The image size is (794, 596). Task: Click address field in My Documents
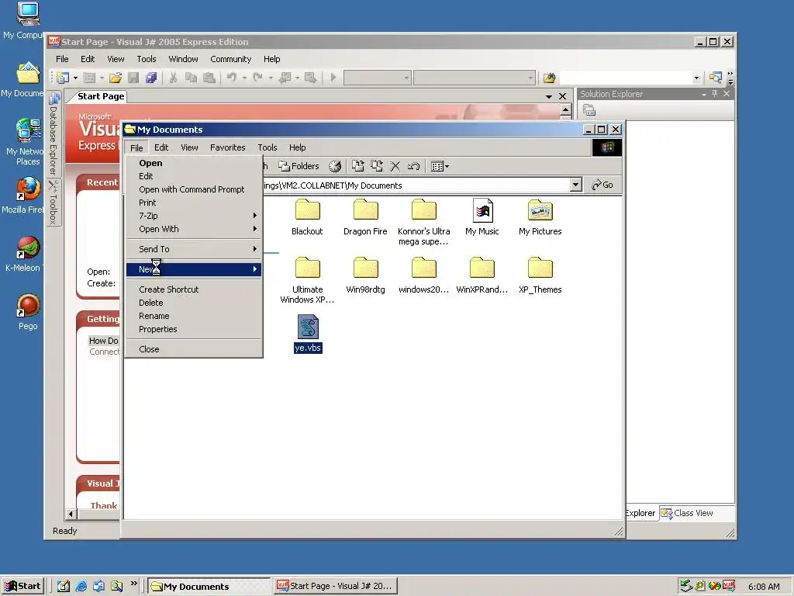416,185
